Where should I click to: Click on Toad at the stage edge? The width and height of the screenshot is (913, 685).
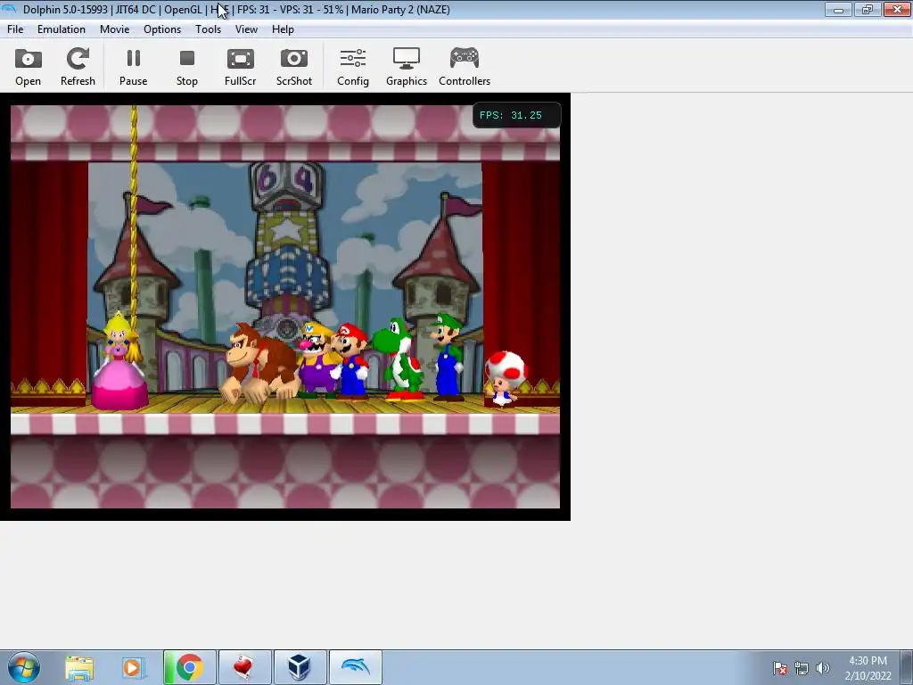[x=505, y=378]
